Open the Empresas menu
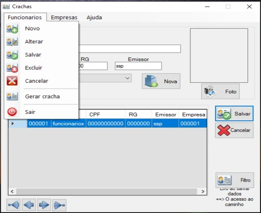261x213 pixels. coord(64,18)
